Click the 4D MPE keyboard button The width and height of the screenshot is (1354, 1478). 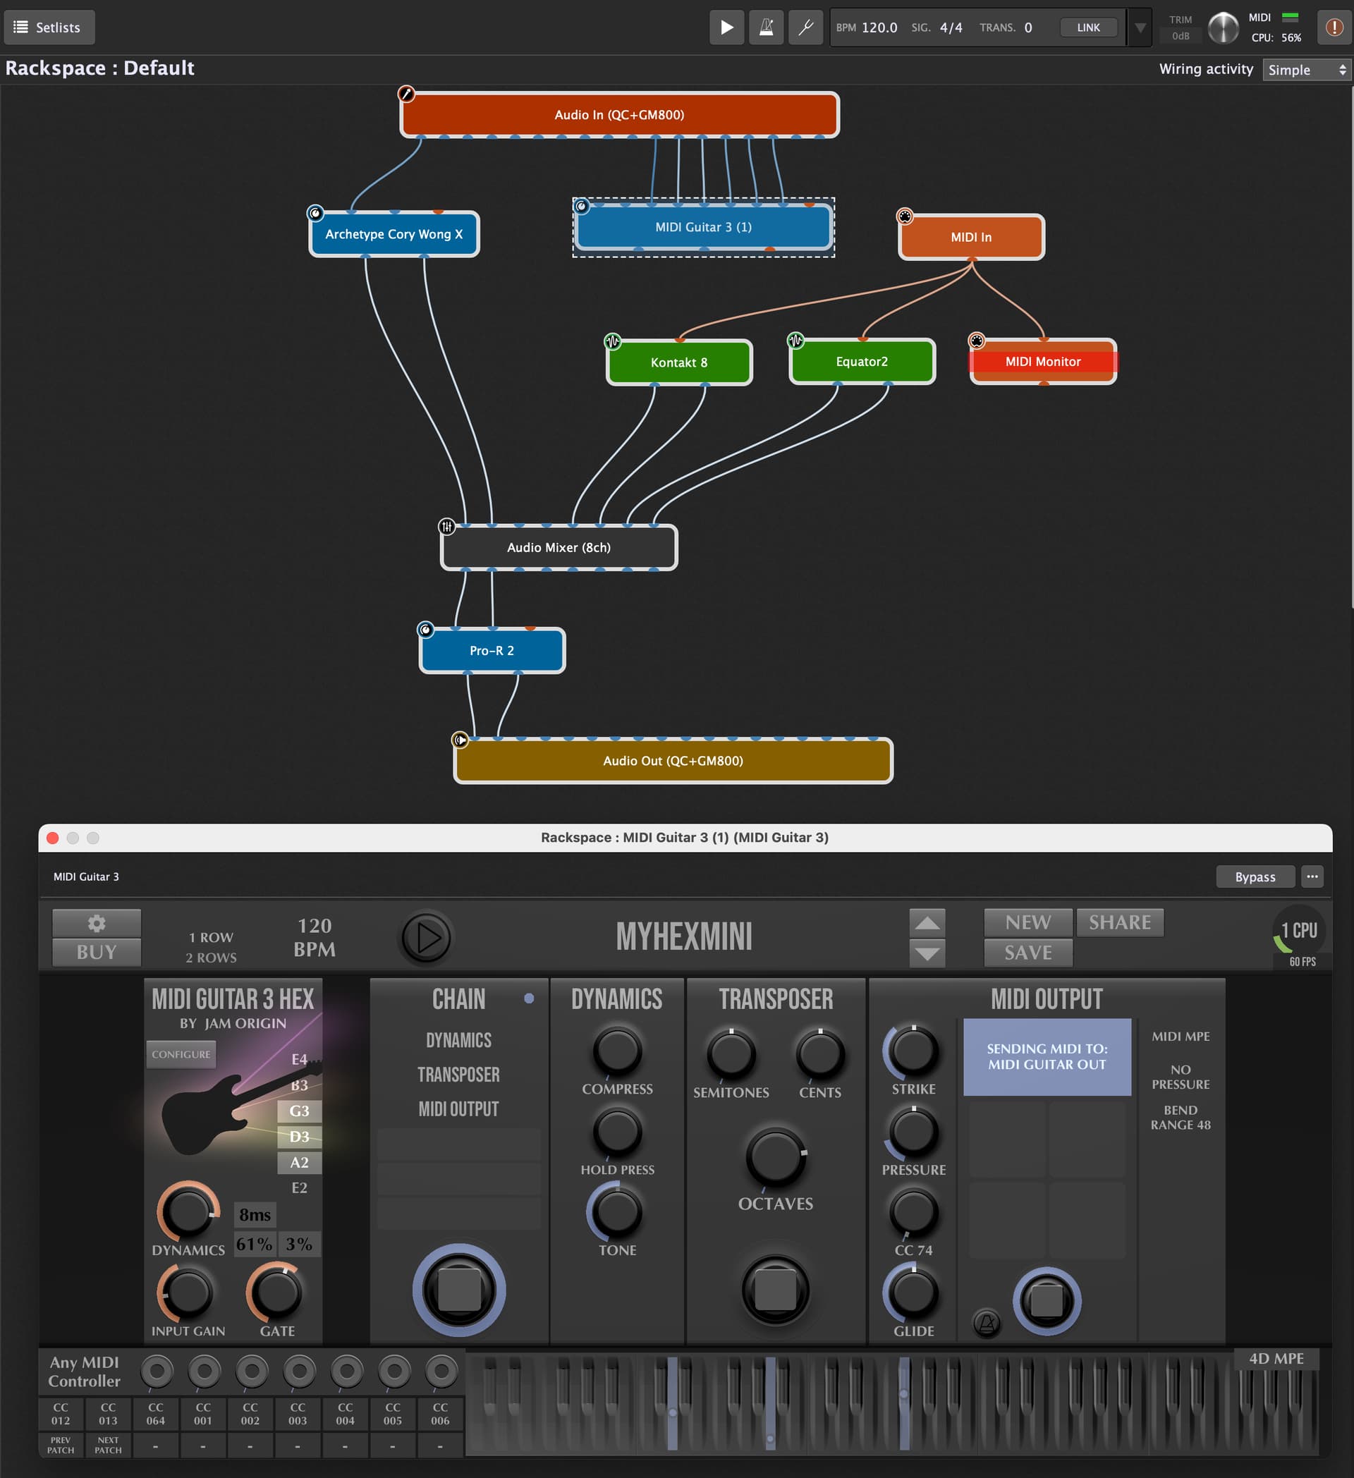tap(1276, 1359)
